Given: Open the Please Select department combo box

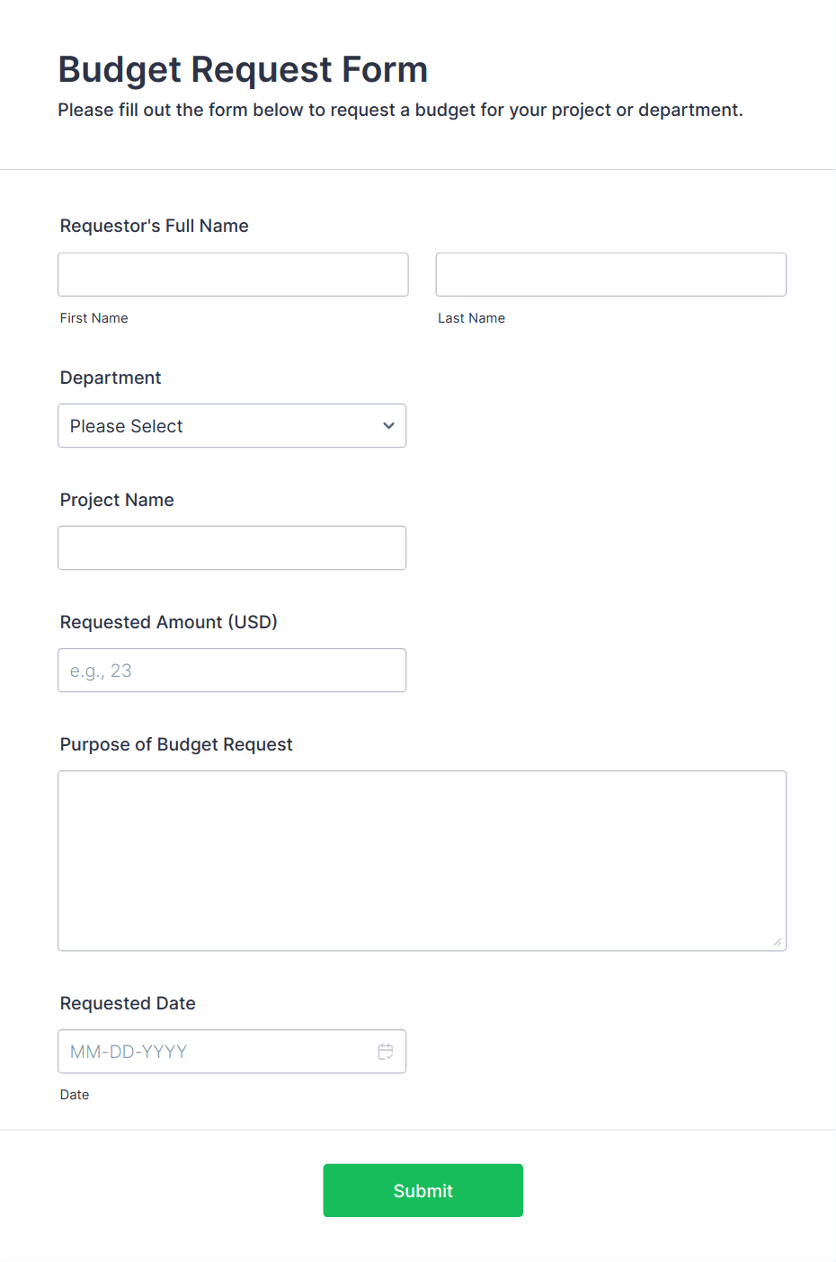Looking at the screenshot, I should 232,426.
